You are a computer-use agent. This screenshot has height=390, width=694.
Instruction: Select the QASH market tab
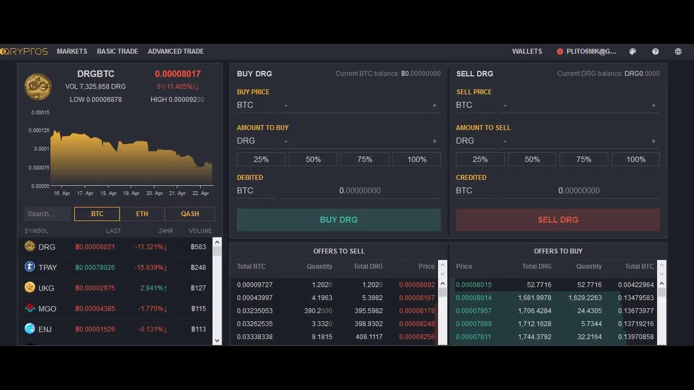190,214
